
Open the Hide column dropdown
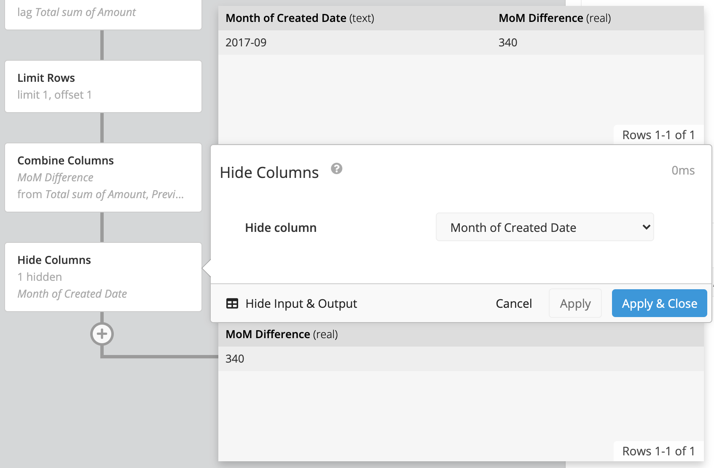[x=545, y=227]
